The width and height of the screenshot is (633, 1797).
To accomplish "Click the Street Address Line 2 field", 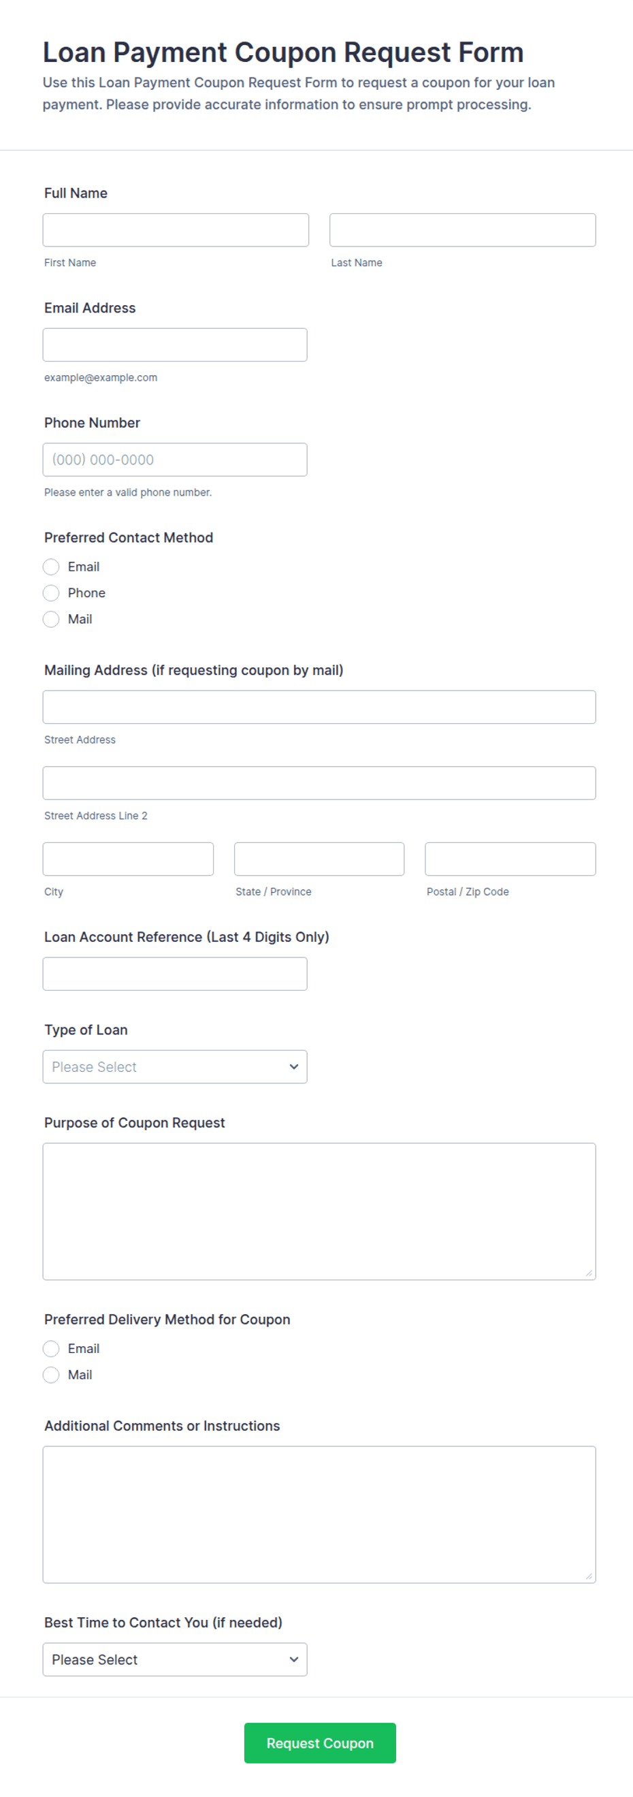I will [319, 783].
